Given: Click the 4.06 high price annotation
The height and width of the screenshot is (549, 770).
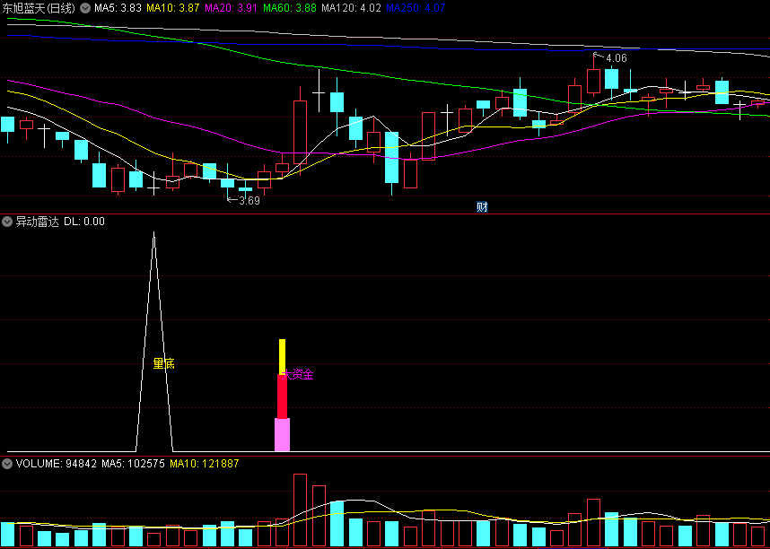Looking at the screenshot, I should pos(616,58).
